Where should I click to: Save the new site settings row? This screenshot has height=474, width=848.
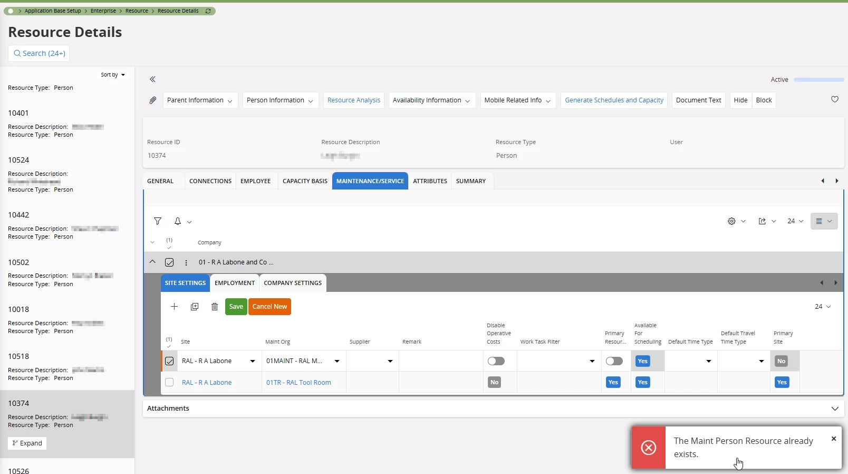[236, 307]
